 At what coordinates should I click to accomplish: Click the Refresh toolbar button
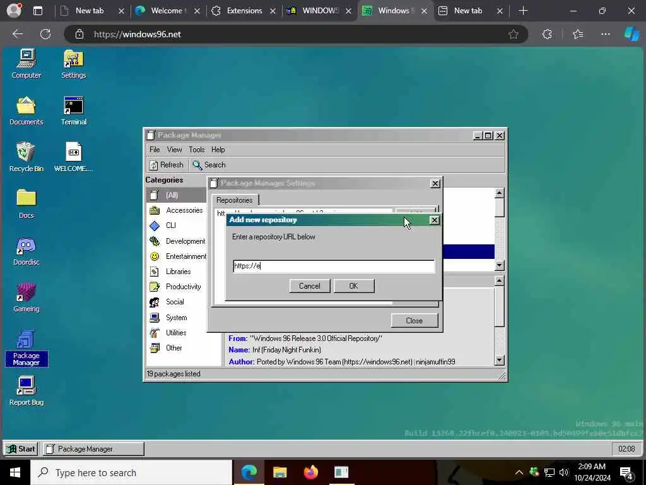point(167,165)
